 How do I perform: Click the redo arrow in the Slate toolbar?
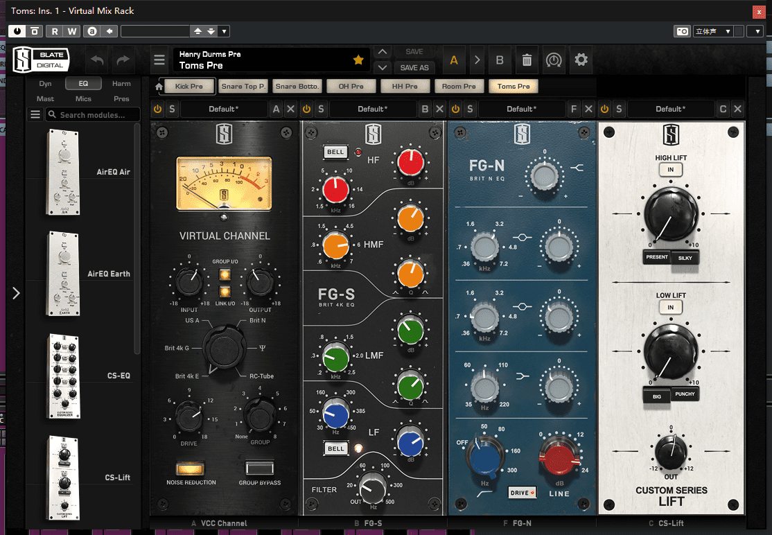pos(123,60)
